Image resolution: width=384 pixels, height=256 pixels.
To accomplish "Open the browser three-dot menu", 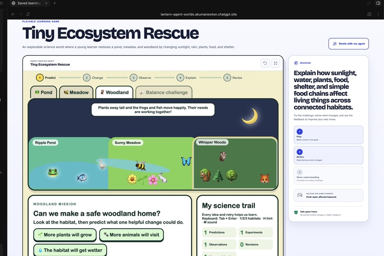I will pos(378,14).
